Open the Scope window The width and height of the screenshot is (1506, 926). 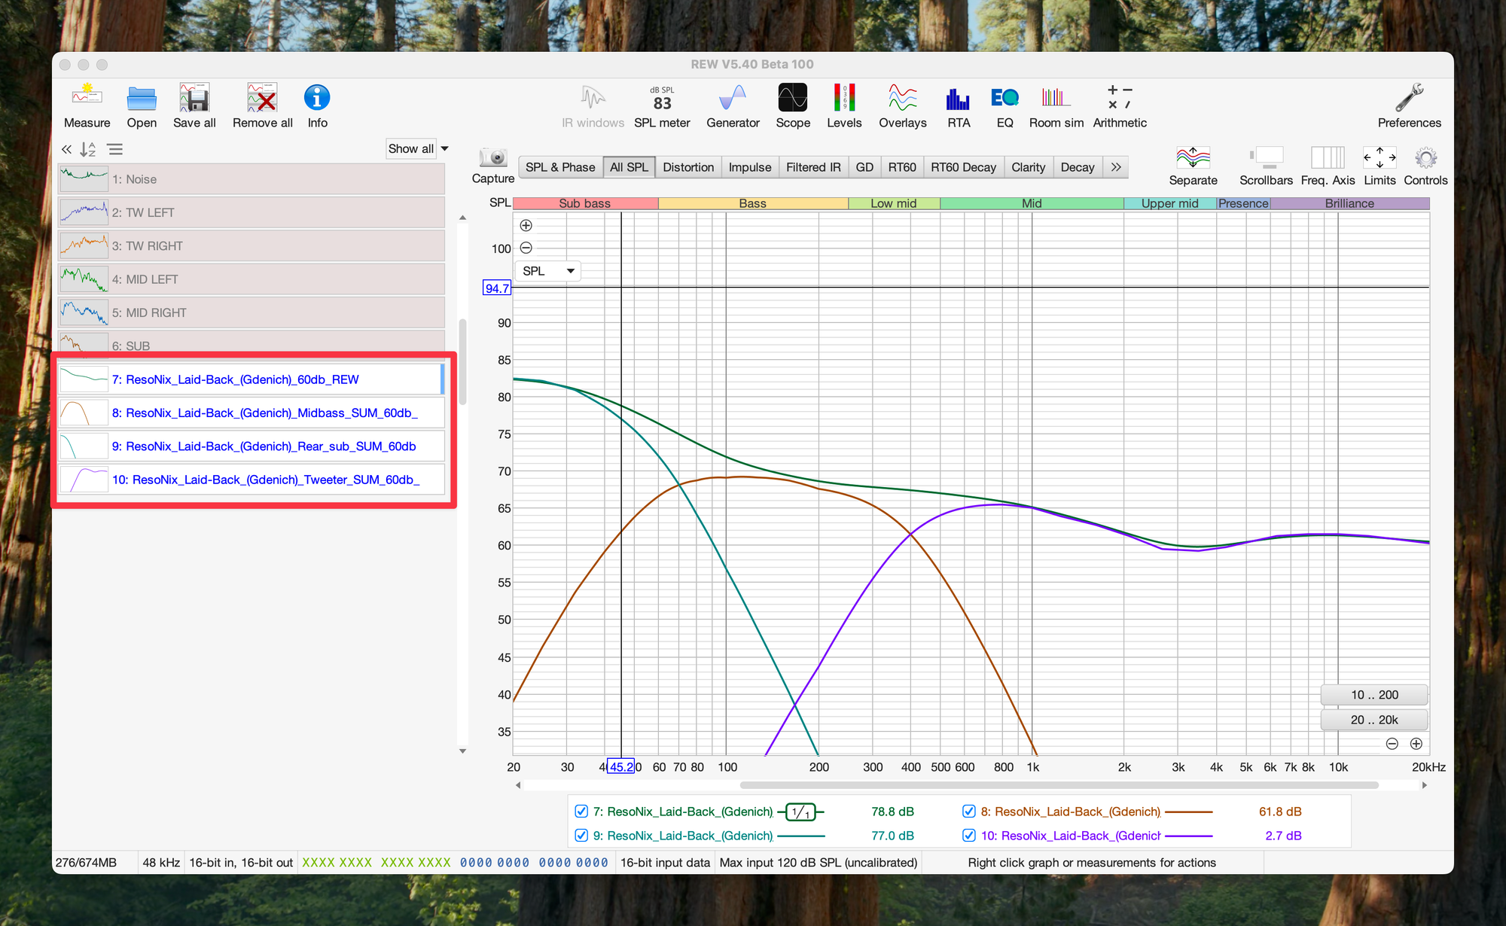pyautogui.click(x=792, y=105)
